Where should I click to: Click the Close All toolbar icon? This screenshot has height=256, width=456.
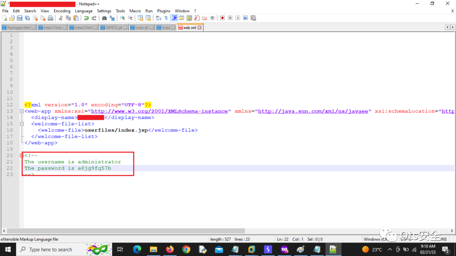click(x=43, y=18)
